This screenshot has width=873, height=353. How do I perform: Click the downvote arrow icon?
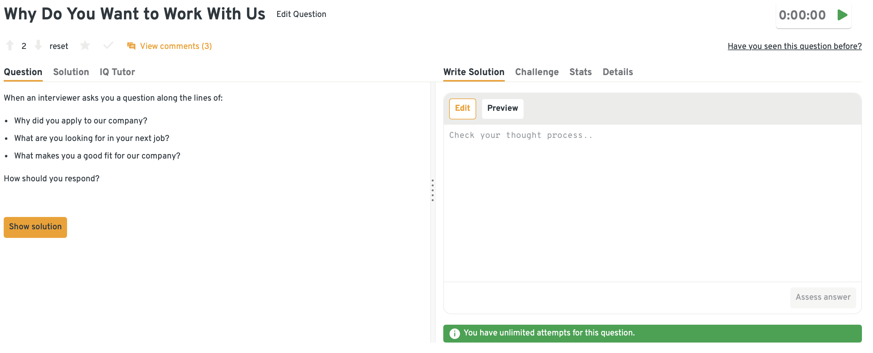click(38, 46)
